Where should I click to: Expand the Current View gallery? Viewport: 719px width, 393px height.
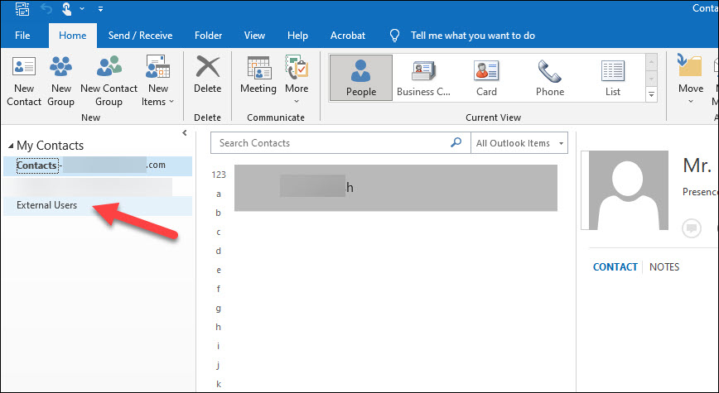pos(651,94)
